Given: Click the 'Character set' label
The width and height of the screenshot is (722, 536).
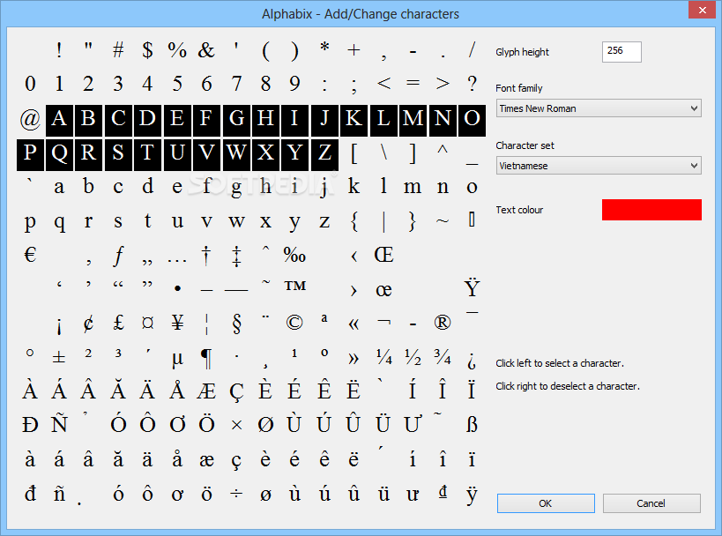Looking at the screenshot, I should 525,145.
